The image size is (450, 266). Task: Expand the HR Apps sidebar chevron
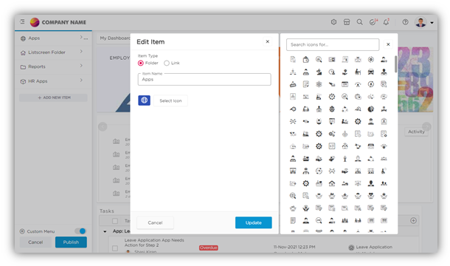81,81
